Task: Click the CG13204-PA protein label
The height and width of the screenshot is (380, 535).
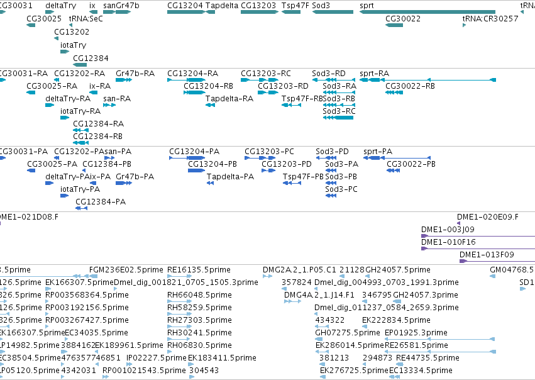Action: coord(194,152)
